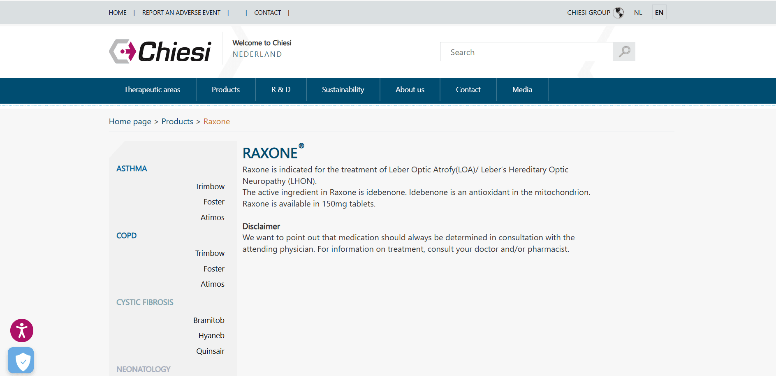
Task: Click 'Welcome to Chiesi' text
Action: (x=262, y=43)
